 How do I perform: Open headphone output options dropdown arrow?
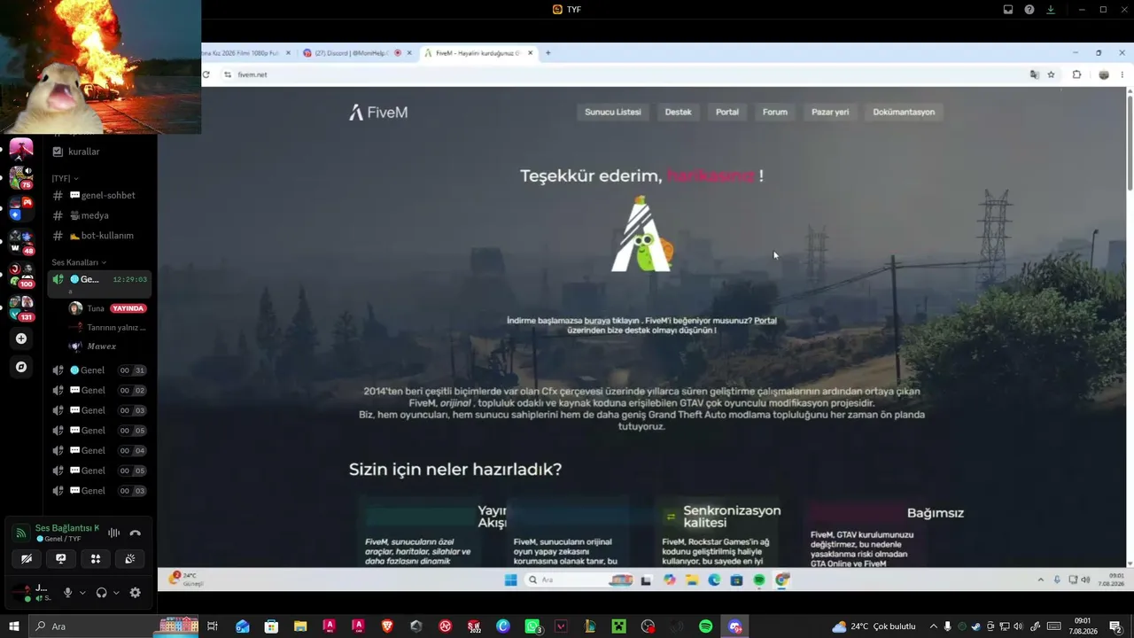click(x=117, y=593)
